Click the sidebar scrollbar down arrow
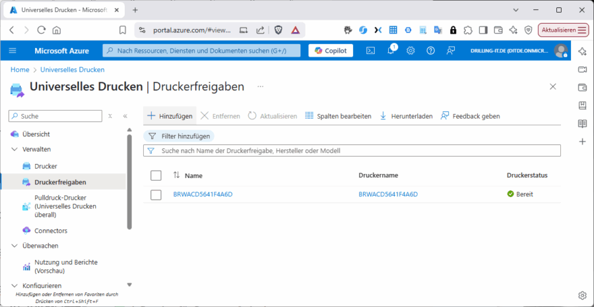This screenshot has height=307, width=594. 129,285
